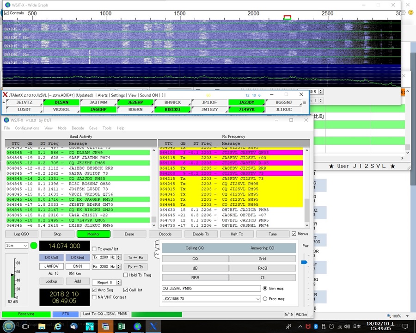The width and height of the screenshot is (416, 333).
Task: Open the free message dropdown showing JCC1806 73
Action: coord(257,298)
